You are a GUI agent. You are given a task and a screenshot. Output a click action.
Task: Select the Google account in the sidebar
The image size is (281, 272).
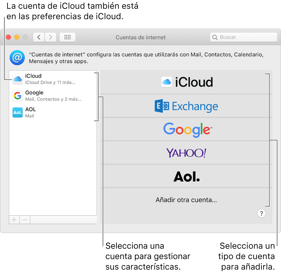[x=53, y=96]
